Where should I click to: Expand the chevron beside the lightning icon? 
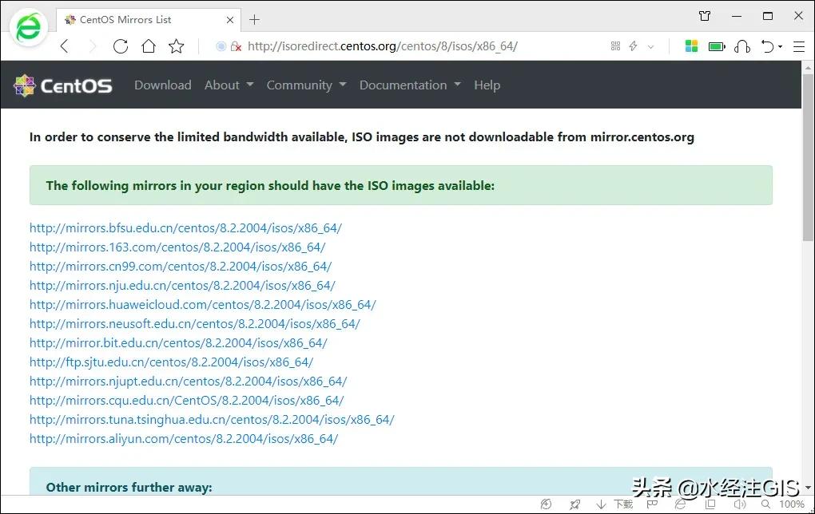click(649, 45)
